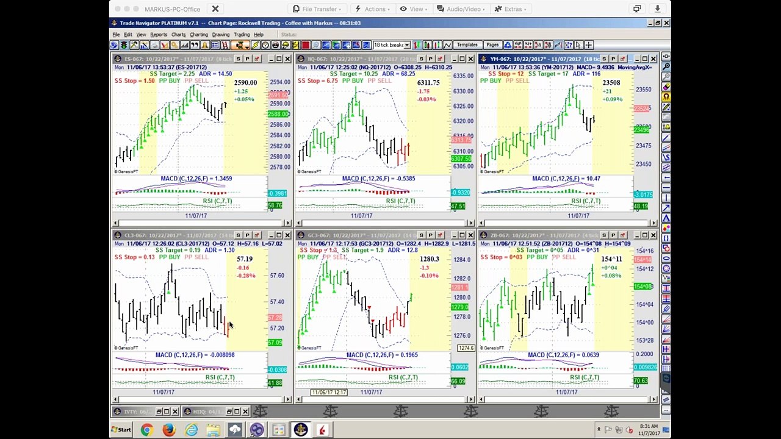Open the Charts menu
Viewport: 781px width, 439px height.
pyautogui.click(x=179, y=35)
